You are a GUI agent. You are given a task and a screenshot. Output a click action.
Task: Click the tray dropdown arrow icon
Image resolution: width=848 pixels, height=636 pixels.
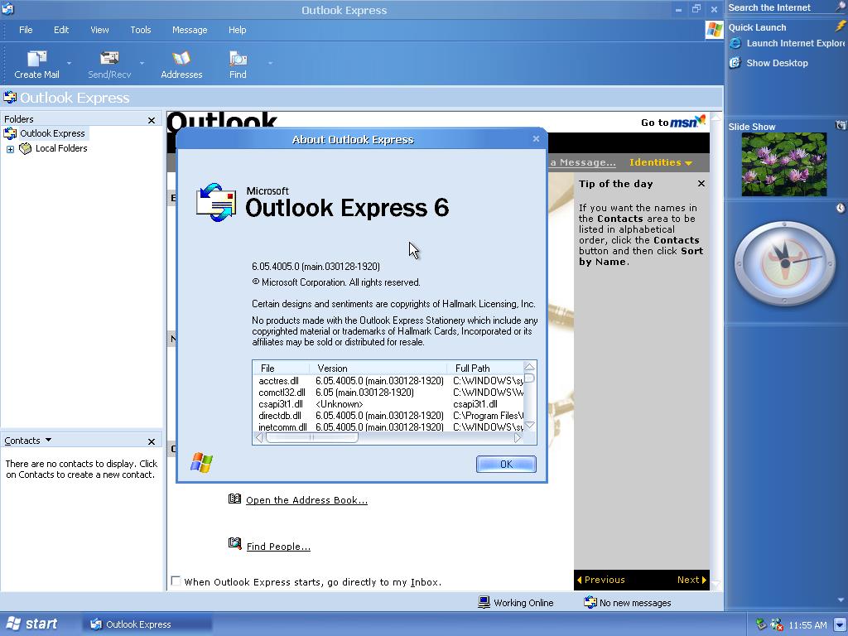pyautogui.click(x=840, y=624)
